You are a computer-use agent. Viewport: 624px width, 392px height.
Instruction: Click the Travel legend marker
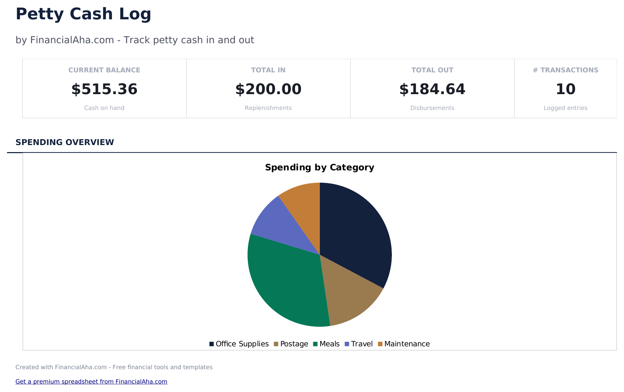(346, 344)
